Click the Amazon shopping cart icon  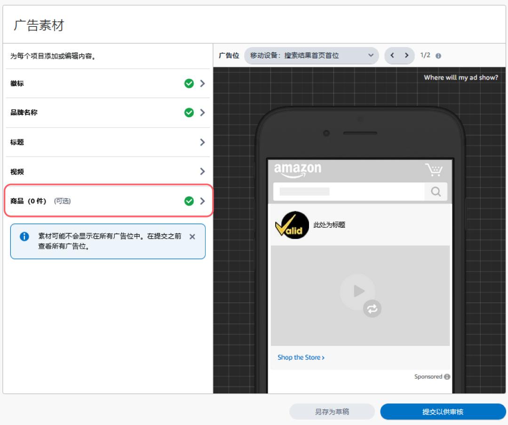pyautogui.click(x=434, y=170)
